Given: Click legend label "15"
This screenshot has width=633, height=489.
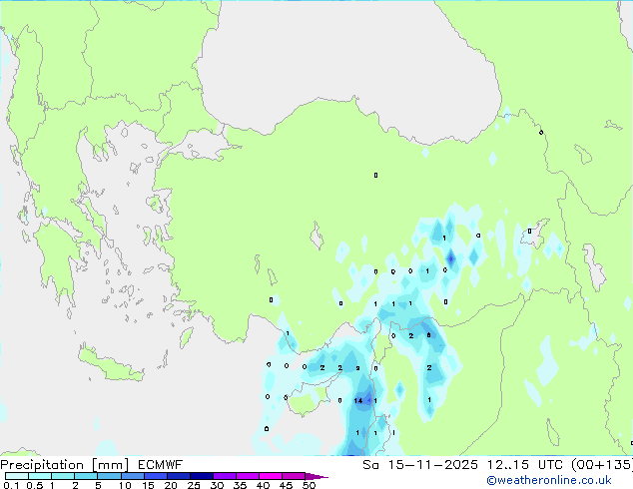Looking at the screenshot, I should pyautogui.click(x=148, y=485).
